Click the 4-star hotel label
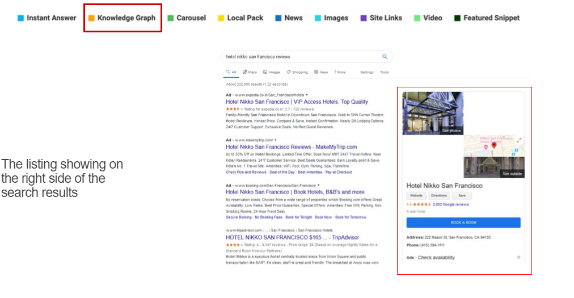Viewport: 574px width, 298px height. click(416, 212)
